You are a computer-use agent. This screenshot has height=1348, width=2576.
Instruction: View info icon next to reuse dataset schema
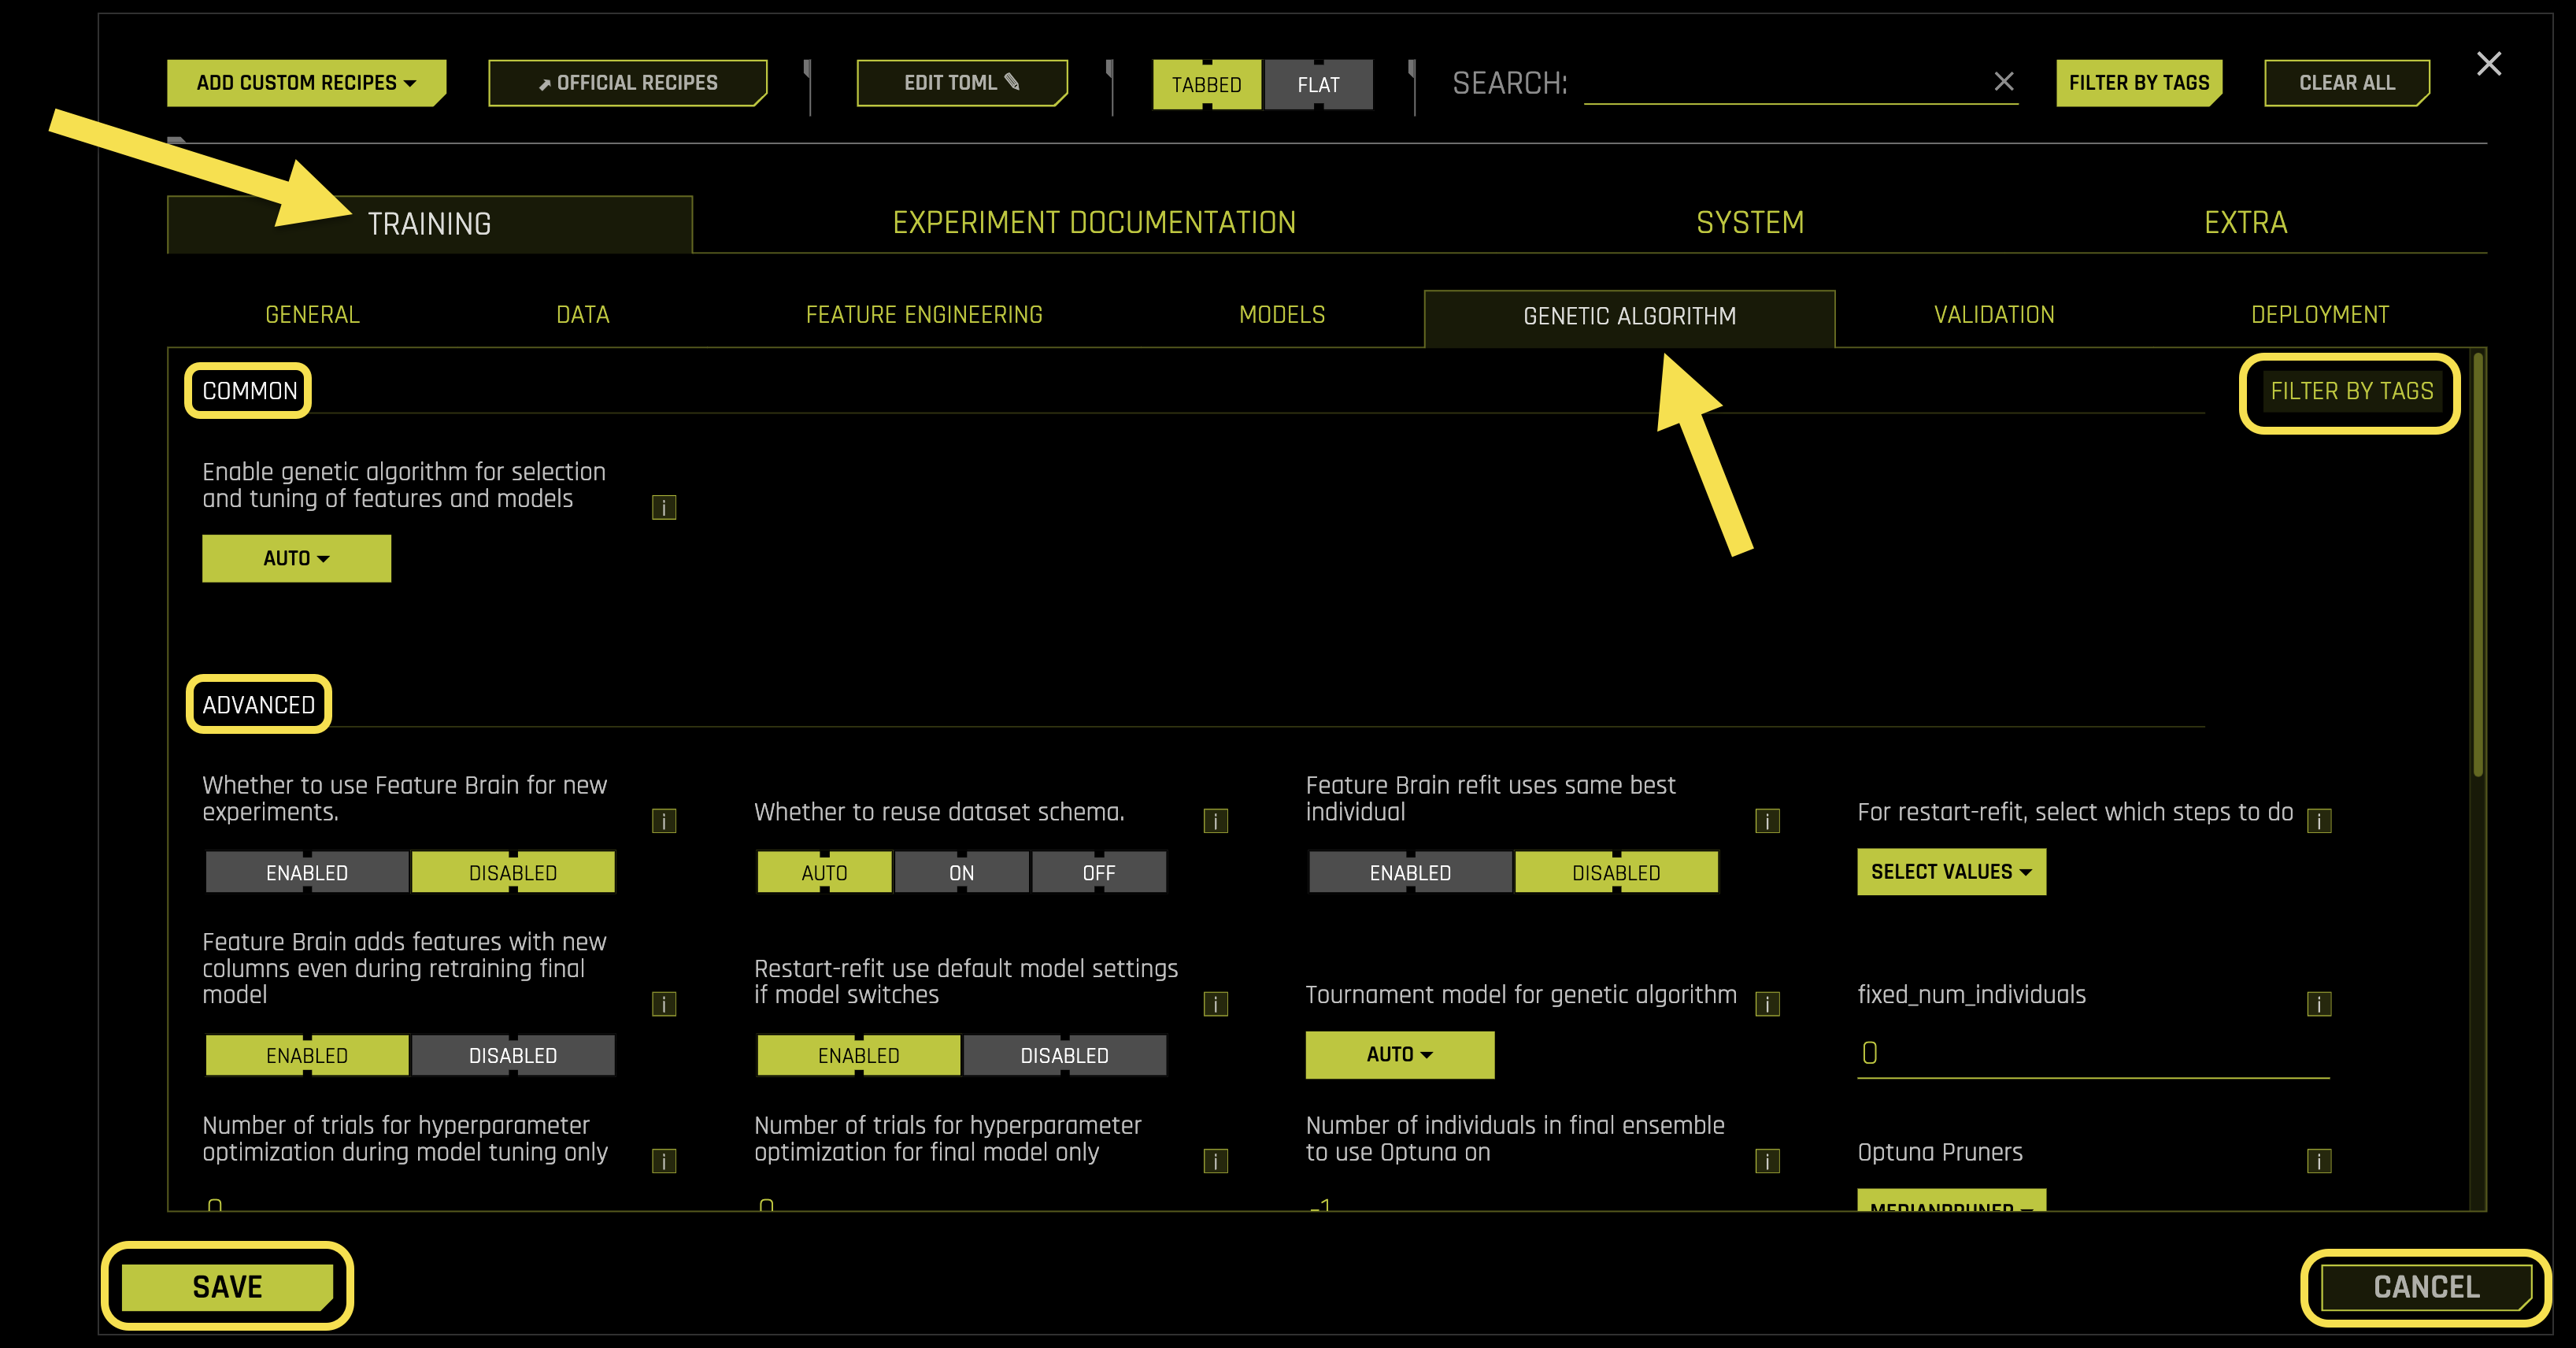click(x=1214, y=822)
